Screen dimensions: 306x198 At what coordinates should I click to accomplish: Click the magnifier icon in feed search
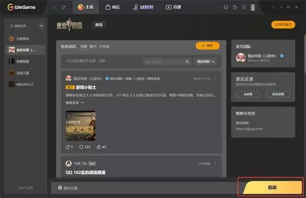click(x=187, y=62)
